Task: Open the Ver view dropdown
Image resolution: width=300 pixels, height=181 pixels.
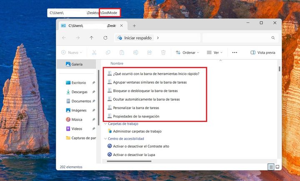Action: [215, 52]
